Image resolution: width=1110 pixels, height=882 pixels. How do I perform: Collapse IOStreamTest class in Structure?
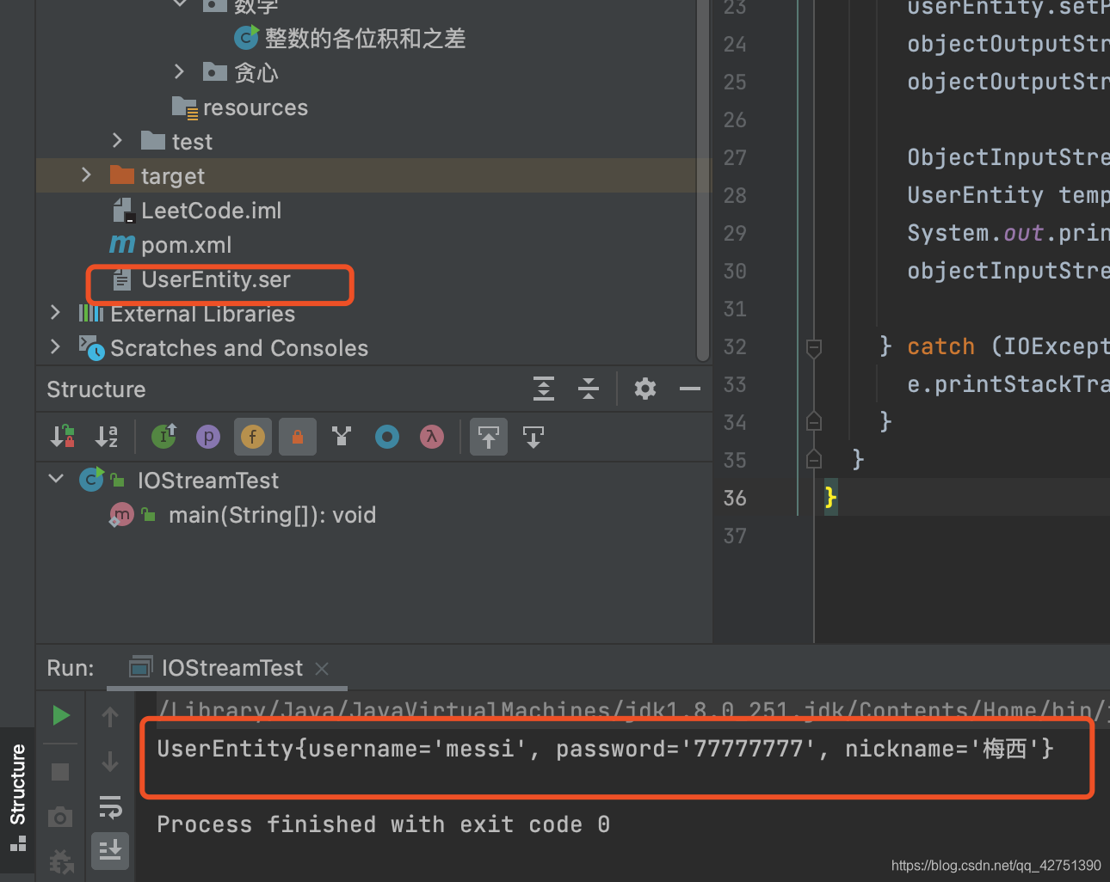[57, 479]
